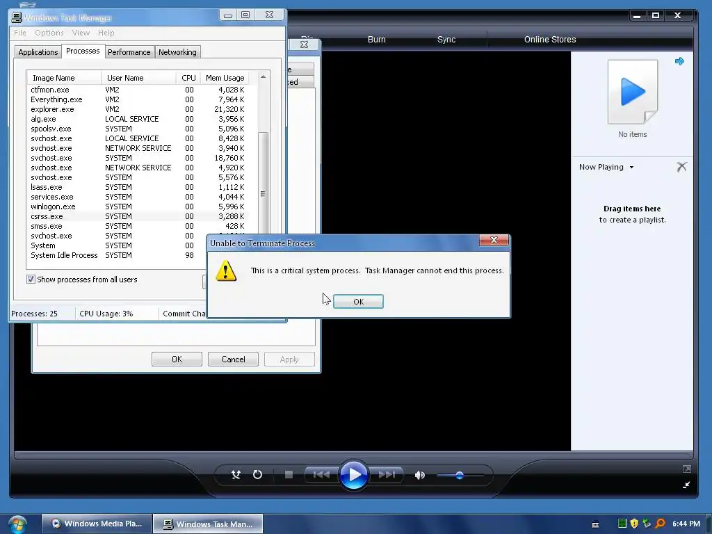
Task: Click the No items playlist thumbnail
Action: [x=633, y=92]
